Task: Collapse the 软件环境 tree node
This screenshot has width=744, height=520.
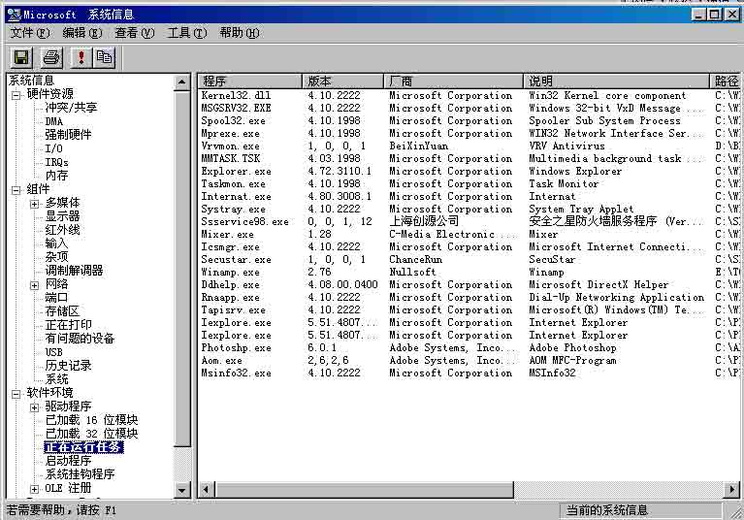Action: (16, 394)
